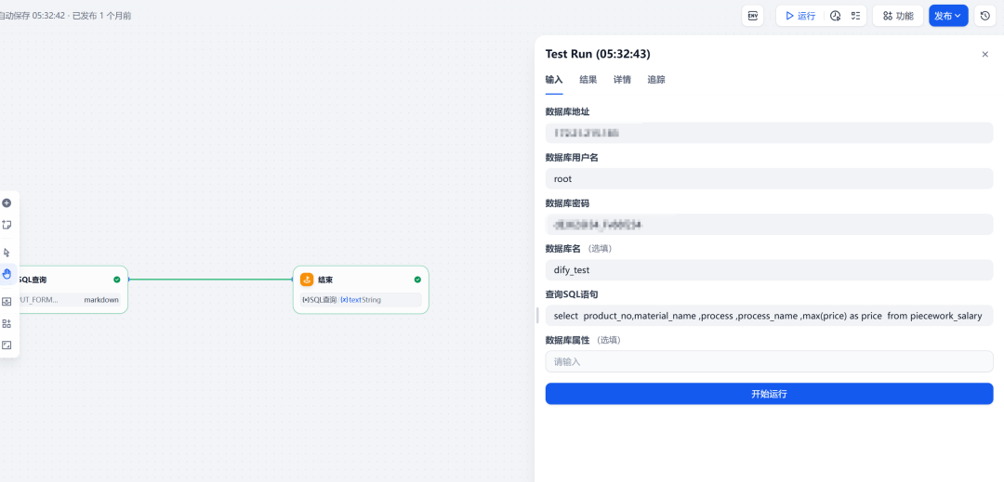Close the Test Run panel
1004x482 pixels.
tap(984, 55)
